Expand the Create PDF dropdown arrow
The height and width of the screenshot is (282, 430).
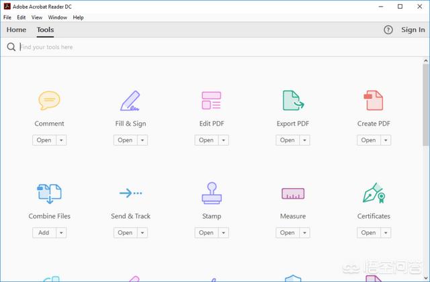pyautogui.click(x=386, y=140)
